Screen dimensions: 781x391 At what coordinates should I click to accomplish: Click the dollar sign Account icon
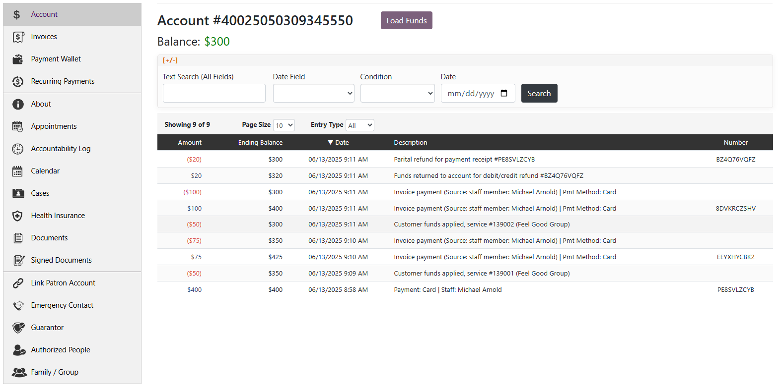(17, 14)
